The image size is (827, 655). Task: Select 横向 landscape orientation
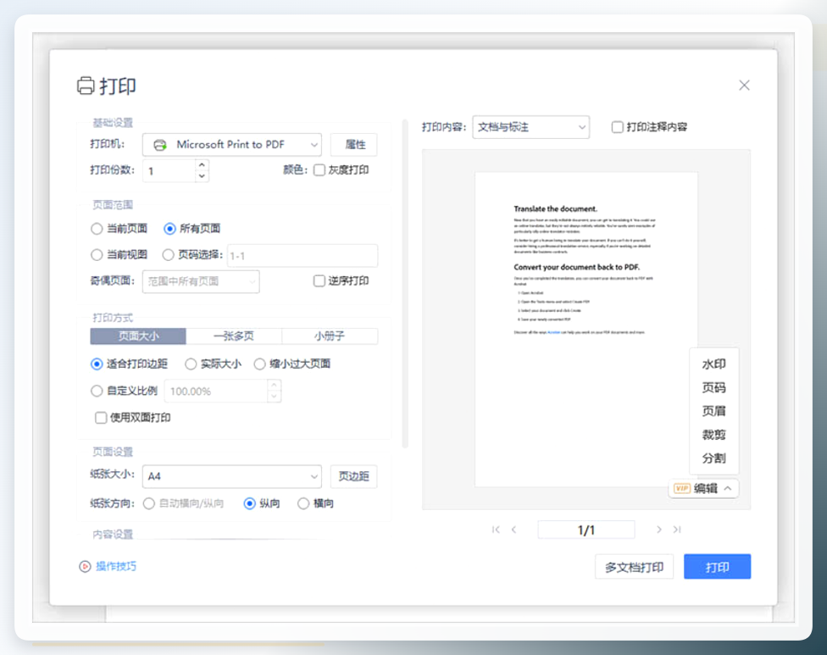pyautogui.click(x=302, y=503)
